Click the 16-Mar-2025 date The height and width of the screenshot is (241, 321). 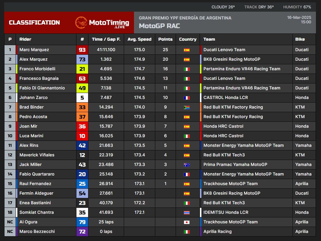pyautogui.click(x=299, y=18)
